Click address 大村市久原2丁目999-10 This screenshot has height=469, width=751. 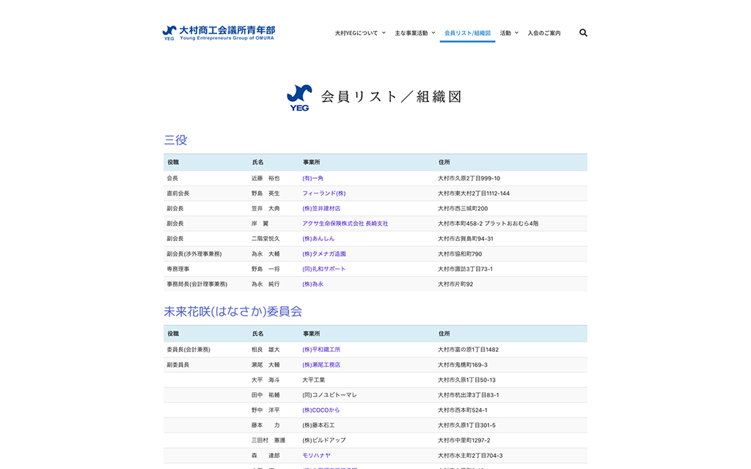[x=469, y=178]
